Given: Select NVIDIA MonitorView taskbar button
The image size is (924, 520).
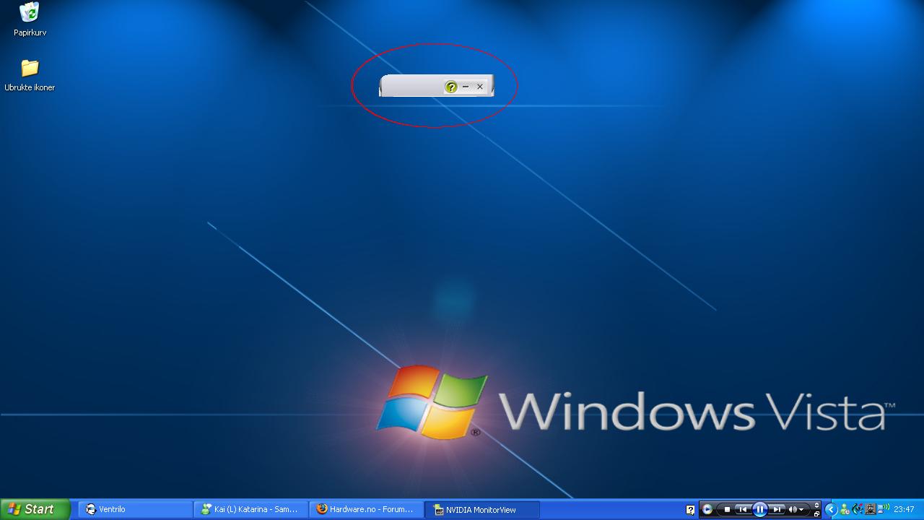Looking at the screenshot, I should (481, 509).
